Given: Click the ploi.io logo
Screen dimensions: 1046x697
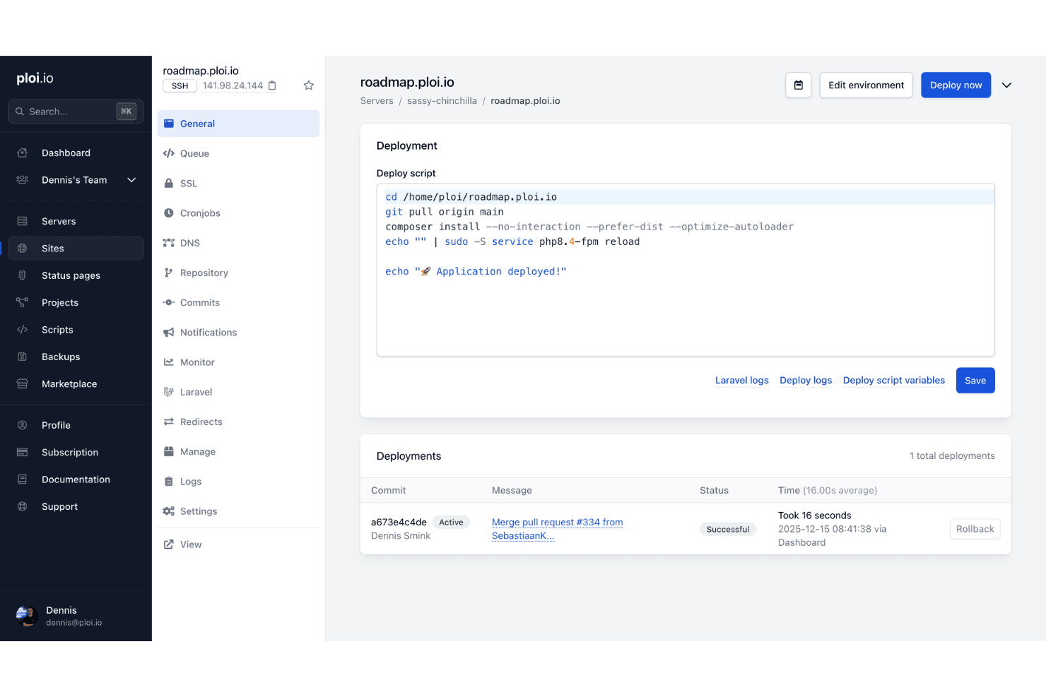Looking at the screenshot, I should point(35,78).
